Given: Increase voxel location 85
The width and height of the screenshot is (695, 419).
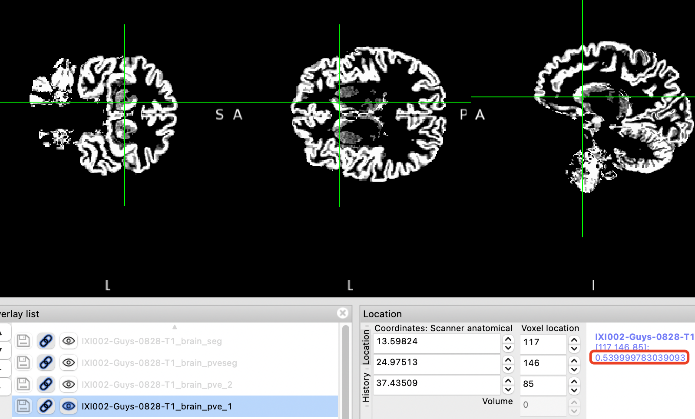Looking at the screenshot, I should (x=574, y=382).
